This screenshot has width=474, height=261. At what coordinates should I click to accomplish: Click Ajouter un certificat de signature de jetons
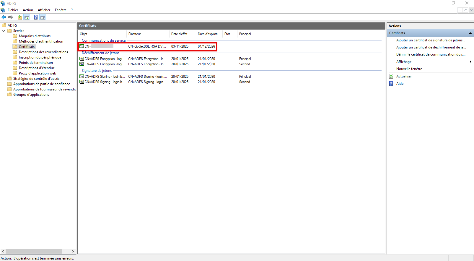pos(430,40)
